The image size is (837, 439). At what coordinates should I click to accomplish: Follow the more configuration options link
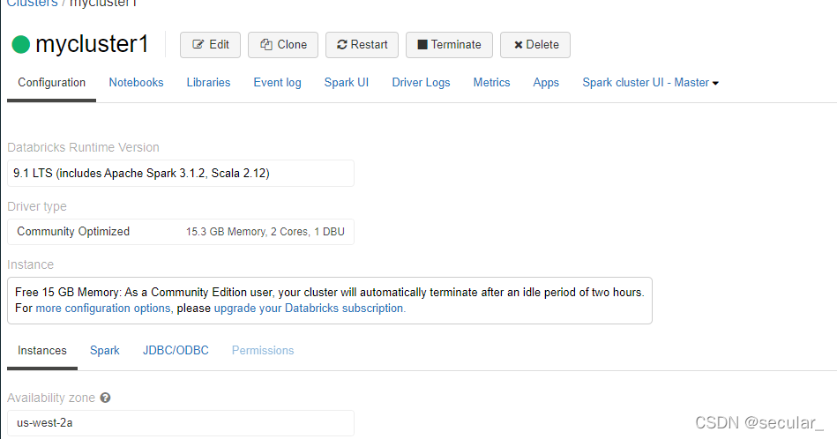(103, 309)
